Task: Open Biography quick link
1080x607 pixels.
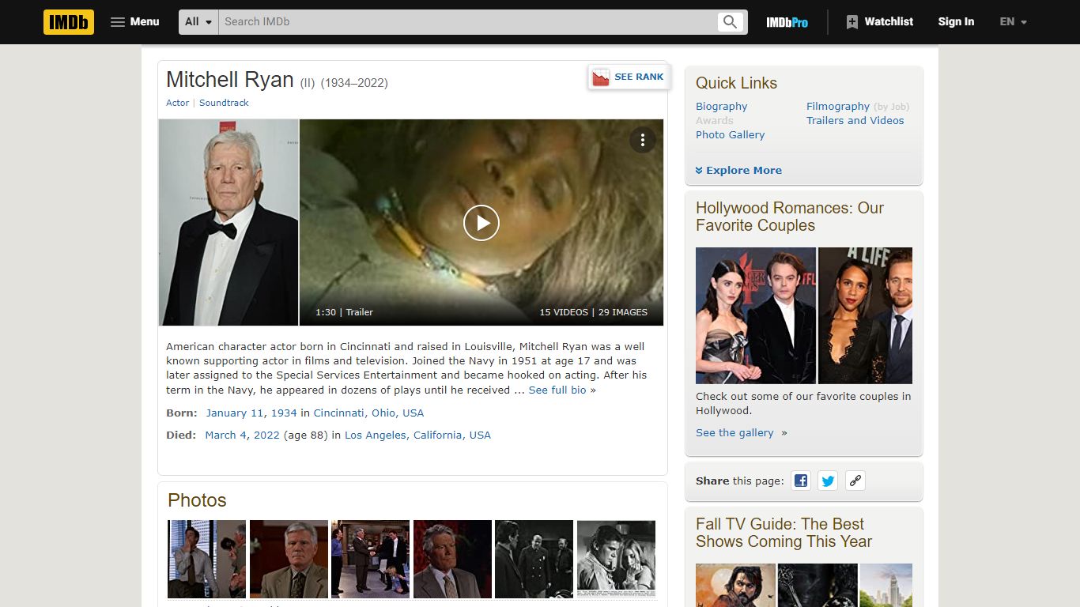Action: tap(721, 106)
